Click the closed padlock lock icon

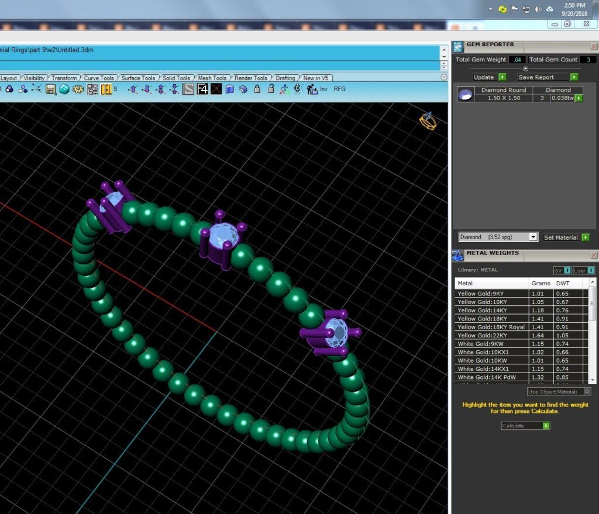click(257, 89)
